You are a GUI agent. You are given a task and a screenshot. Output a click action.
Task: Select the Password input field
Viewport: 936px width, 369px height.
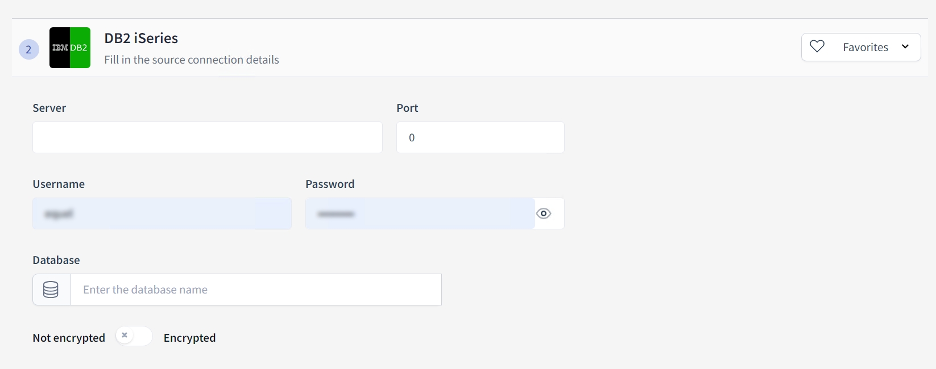pyautogui.click(x=420, y=213)
